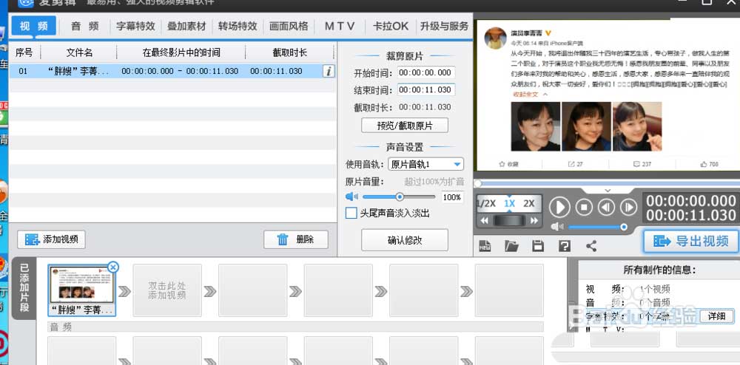Screen dimensions: 740x365
Task: Click the 添加视频 button
Action: (x=52, y=239)
